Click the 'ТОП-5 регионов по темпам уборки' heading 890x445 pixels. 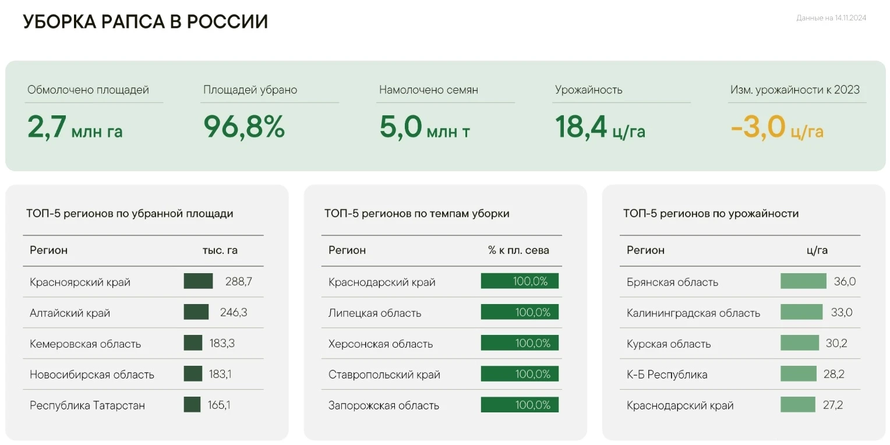(416, 214)
